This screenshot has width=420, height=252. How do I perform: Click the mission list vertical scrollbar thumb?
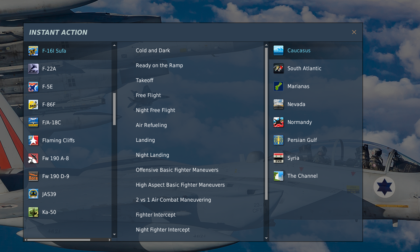[x=266, y=124]
